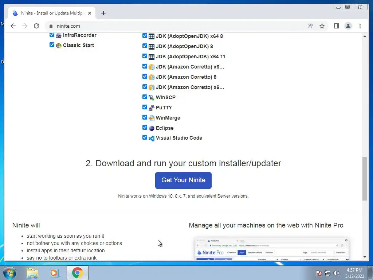The width and height of the screenshot is (373, 280).
Task: Click the 'Ninite will' heading
Action: click(x=26, y=225)
